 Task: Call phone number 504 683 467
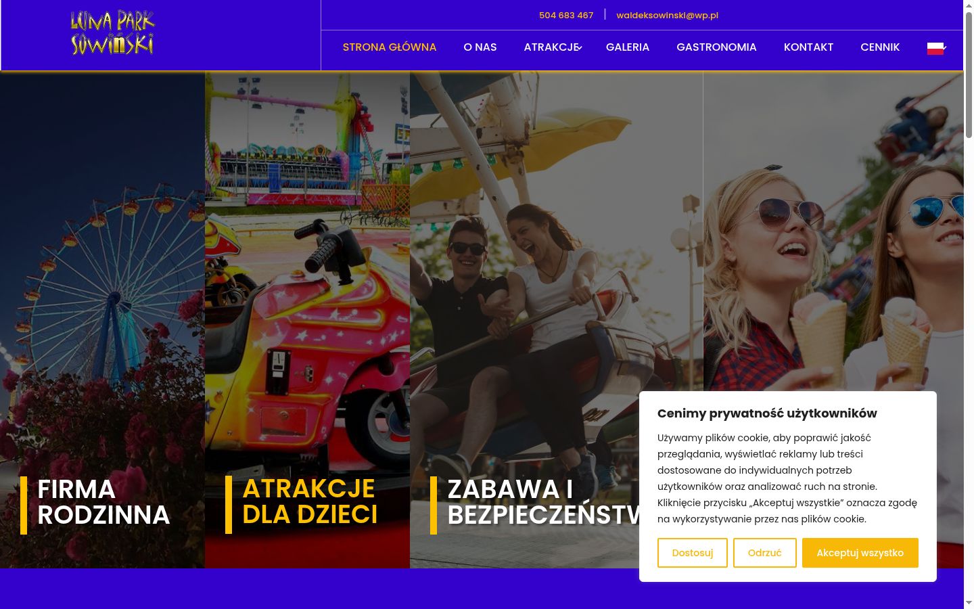[x=566, y=15]
